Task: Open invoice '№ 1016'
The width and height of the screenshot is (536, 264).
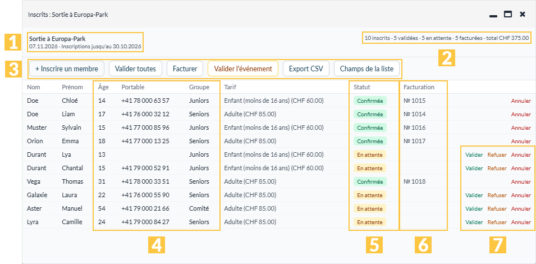Action: click(414, 128)
